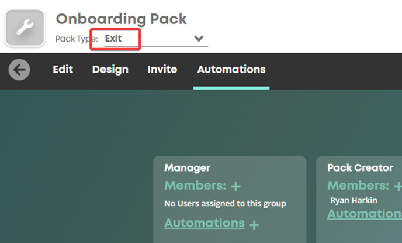
Task: Open Manager's Automations link
Action: 205,223
